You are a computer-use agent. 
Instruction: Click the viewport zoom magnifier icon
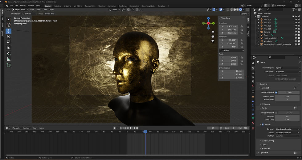pos(213,32)
